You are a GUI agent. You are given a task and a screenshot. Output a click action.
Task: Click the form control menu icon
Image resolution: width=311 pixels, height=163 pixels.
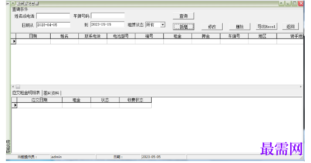[13, 3]
